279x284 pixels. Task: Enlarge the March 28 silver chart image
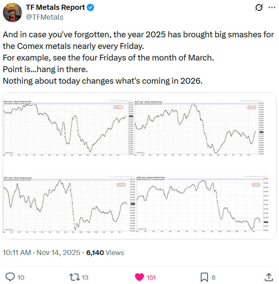point(200,205)
